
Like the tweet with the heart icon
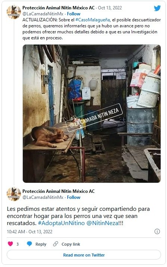tap(10, 244)
